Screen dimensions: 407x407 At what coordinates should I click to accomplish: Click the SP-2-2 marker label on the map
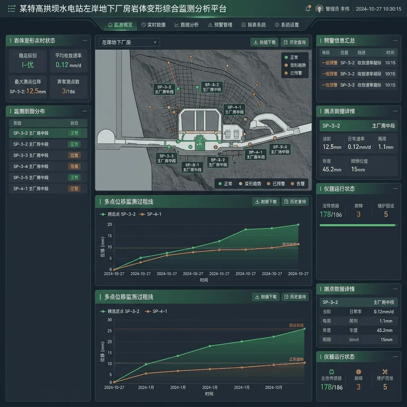point(280,149)
